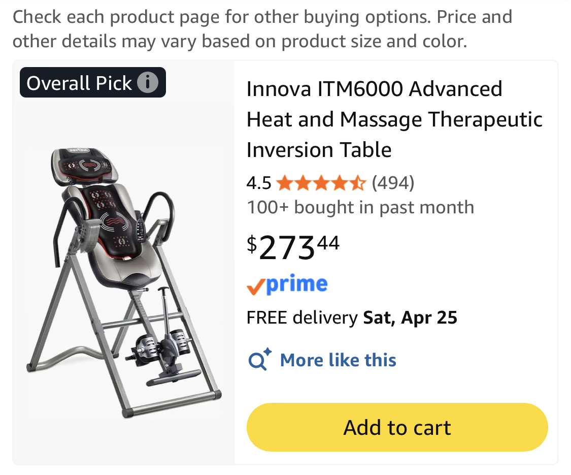This screenshot has height=475, width=571.
Task: Click the orange Prime checkmark icon
Action: coord(256,287)
